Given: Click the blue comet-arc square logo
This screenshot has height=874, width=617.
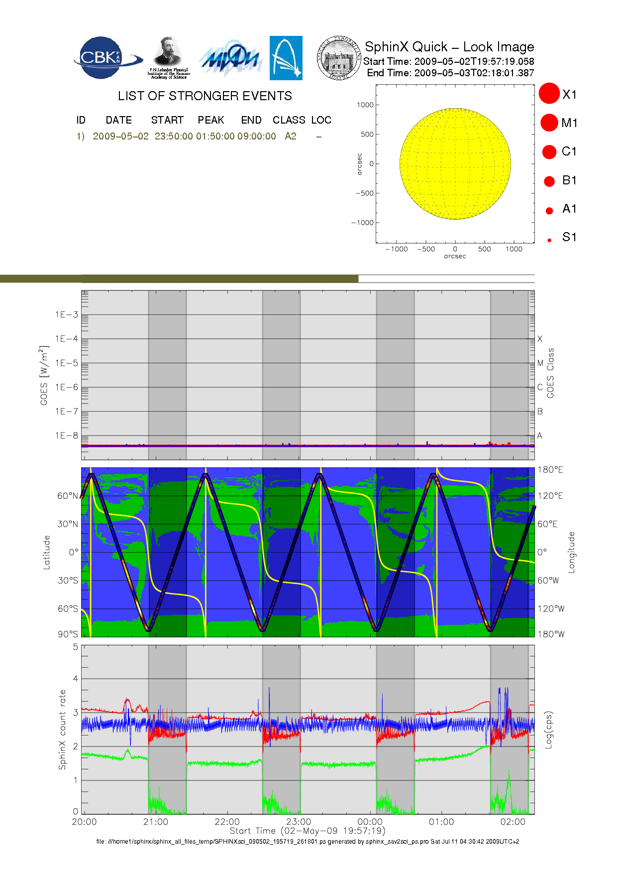Looking at the screenshot, I should point(286,58).
